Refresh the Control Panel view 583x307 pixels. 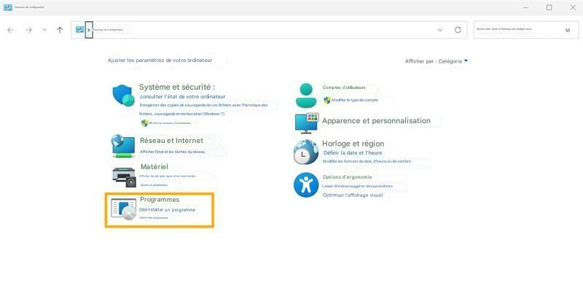pos(458,30)
